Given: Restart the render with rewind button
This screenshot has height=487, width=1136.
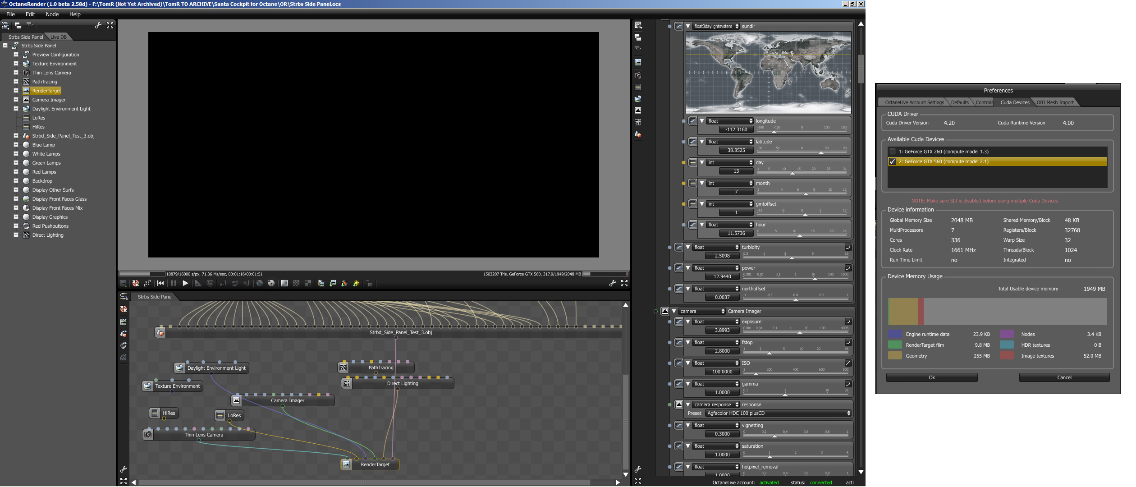Looking at the screenshot, I should coord(160,284).
